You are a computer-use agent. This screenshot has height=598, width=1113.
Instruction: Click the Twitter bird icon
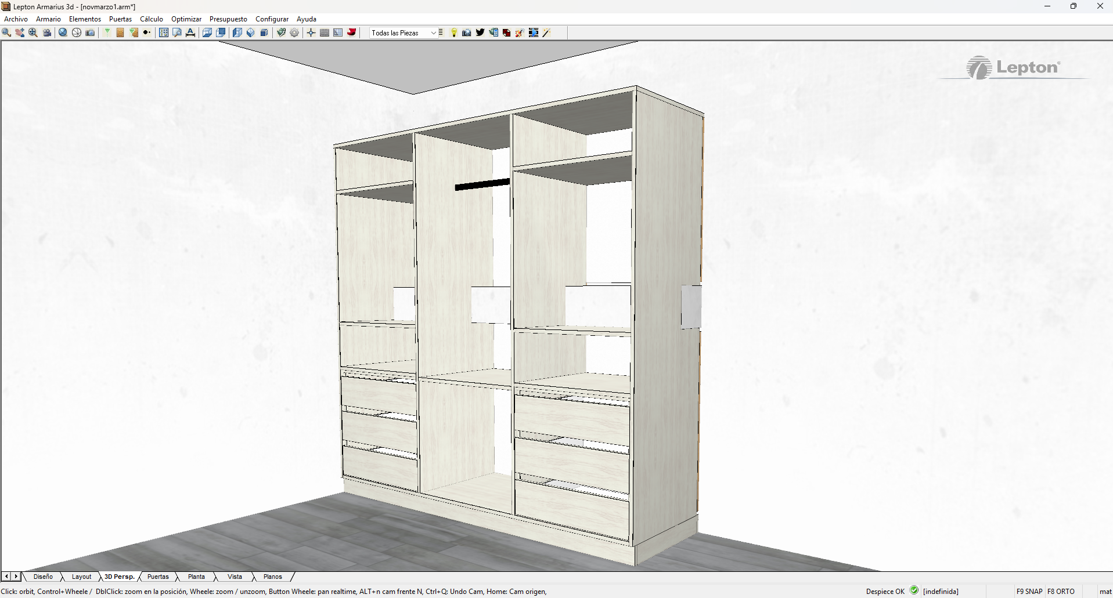coord(480,32)
